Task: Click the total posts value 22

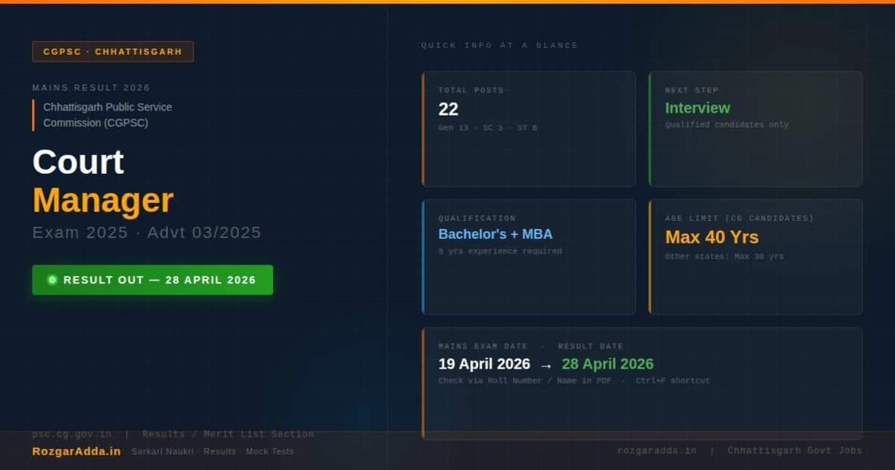Action: pos(448,110)
